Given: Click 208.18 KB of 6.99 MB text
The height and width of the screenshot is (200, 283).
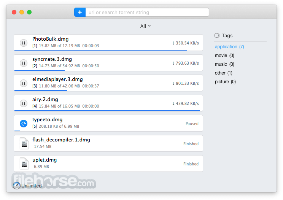Looking at the screenshot, I should pos(59,126).
